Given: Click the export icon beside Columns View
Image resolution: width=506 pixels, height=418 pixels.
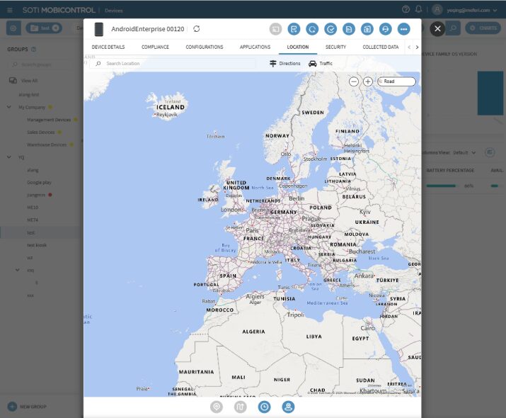Looking at the screenshot, I should [490, 152].
